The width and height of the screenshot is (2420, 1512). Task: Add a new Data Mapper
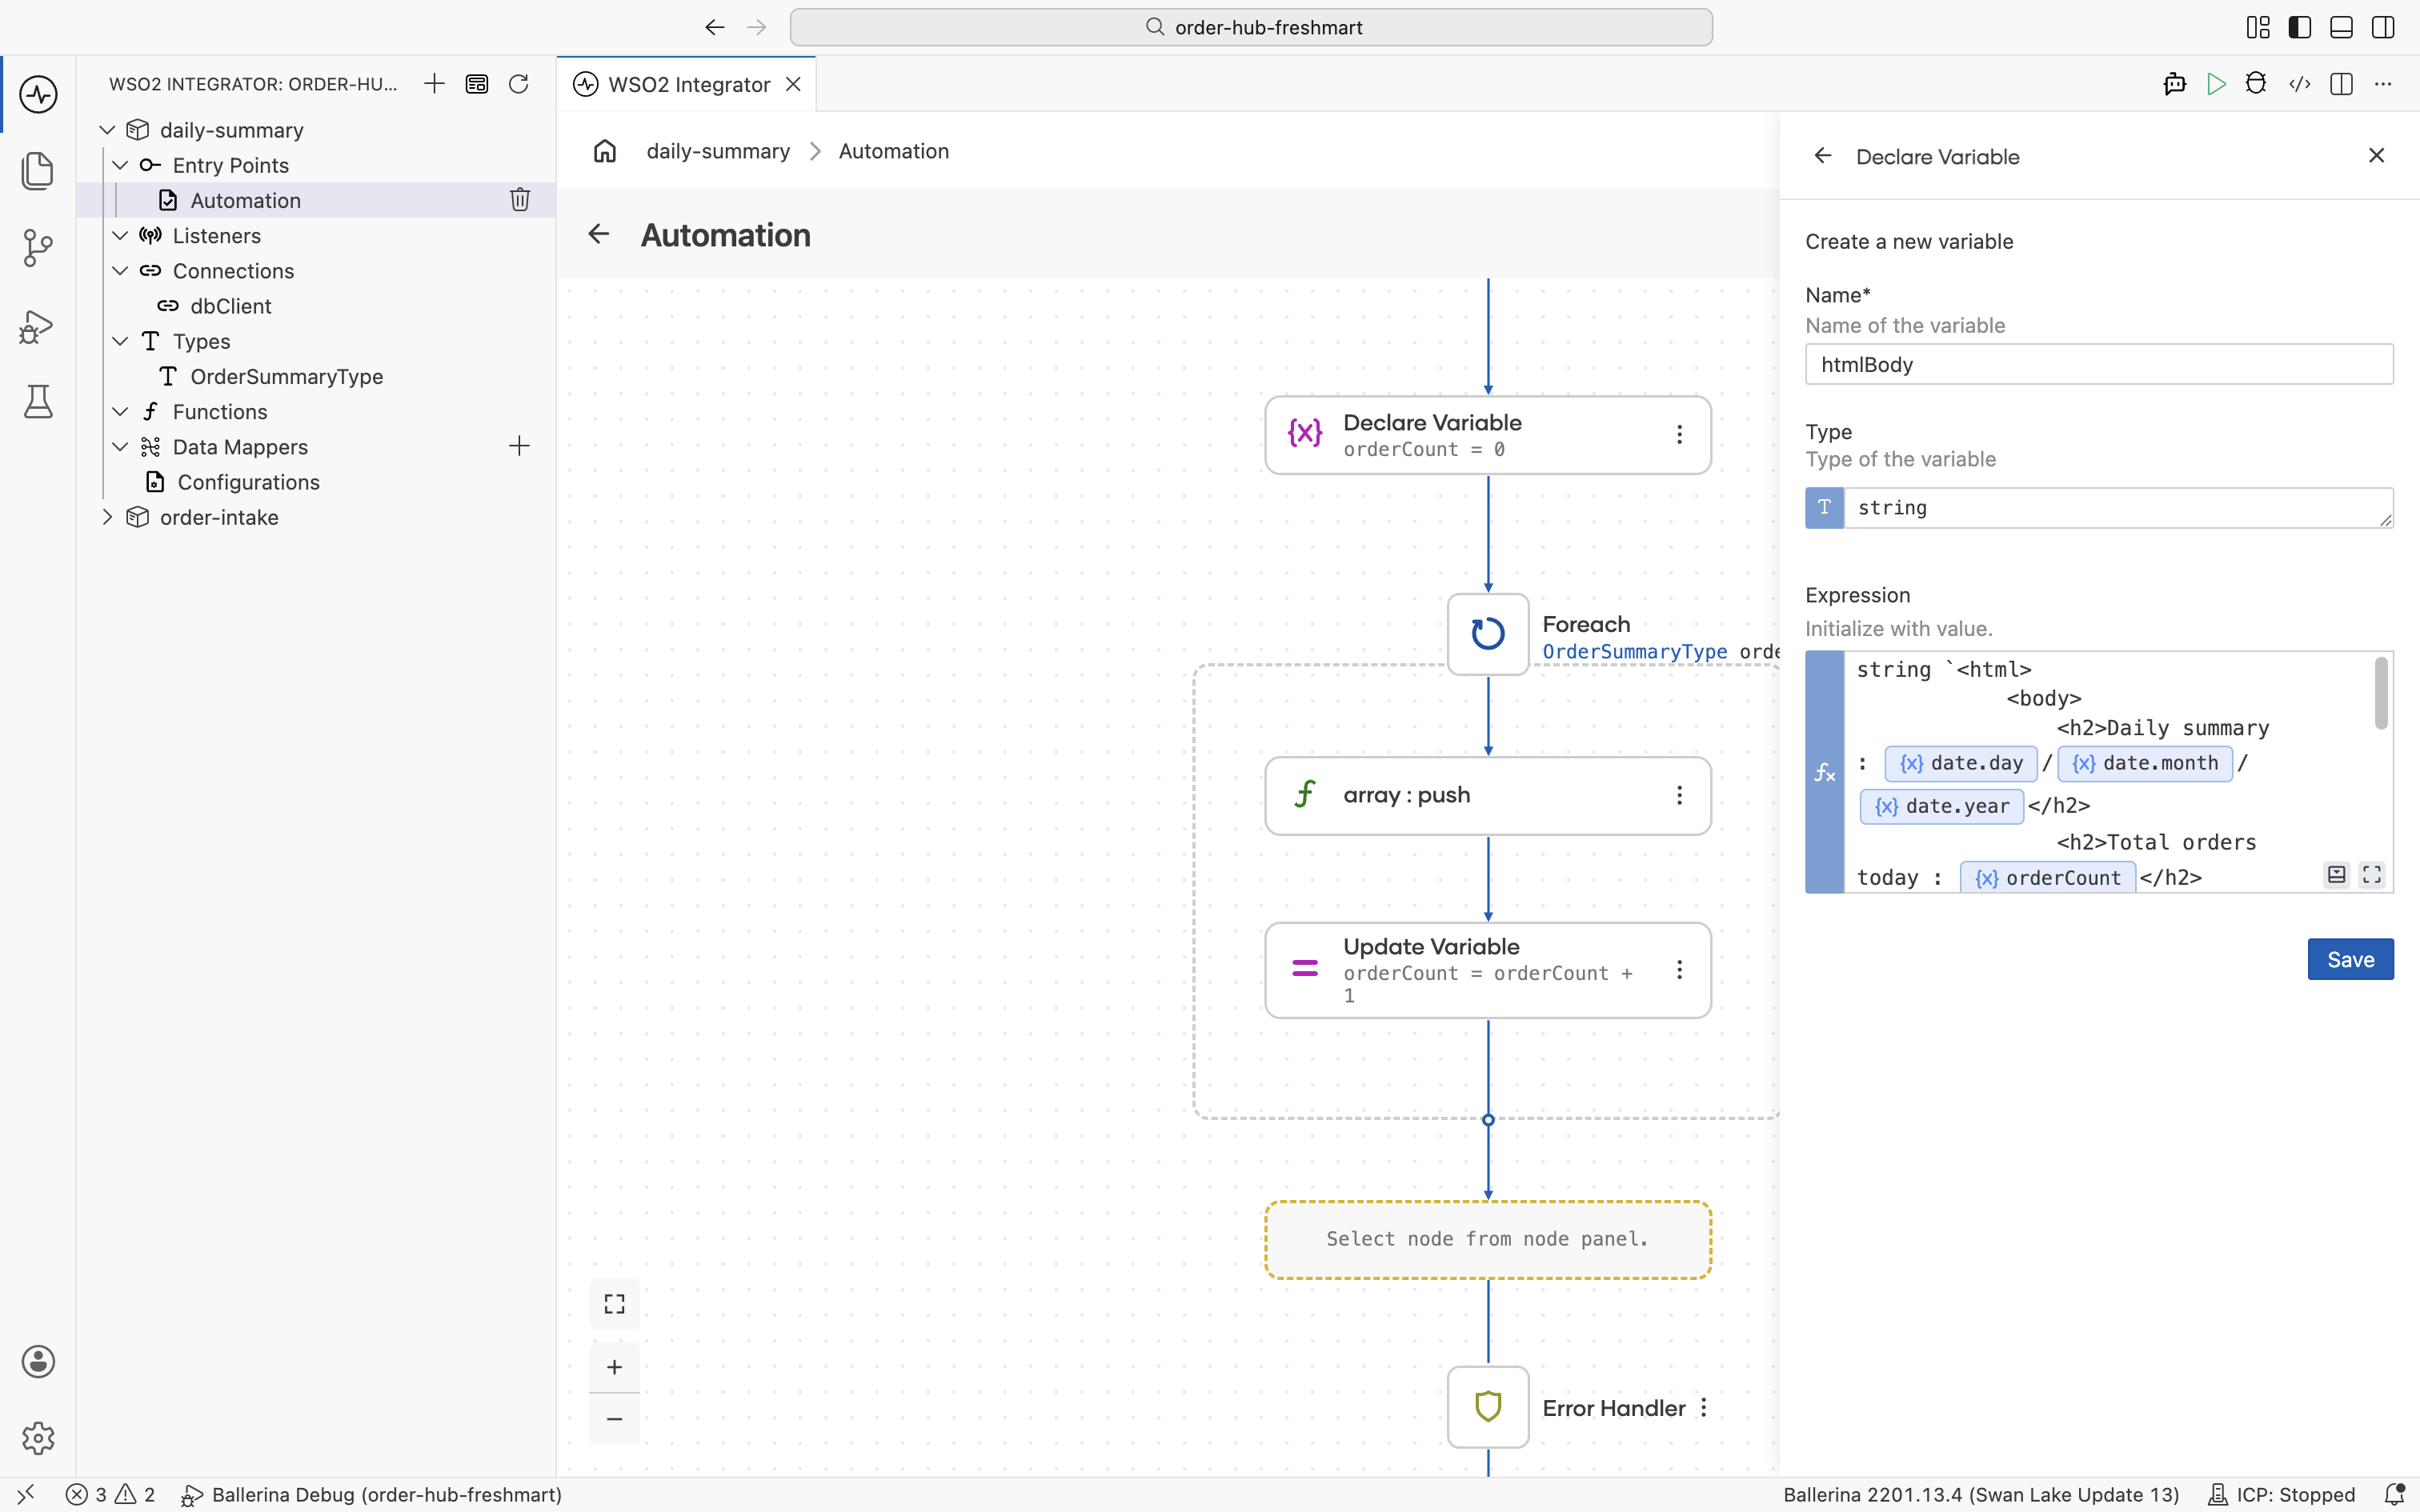tap(519, 446)
